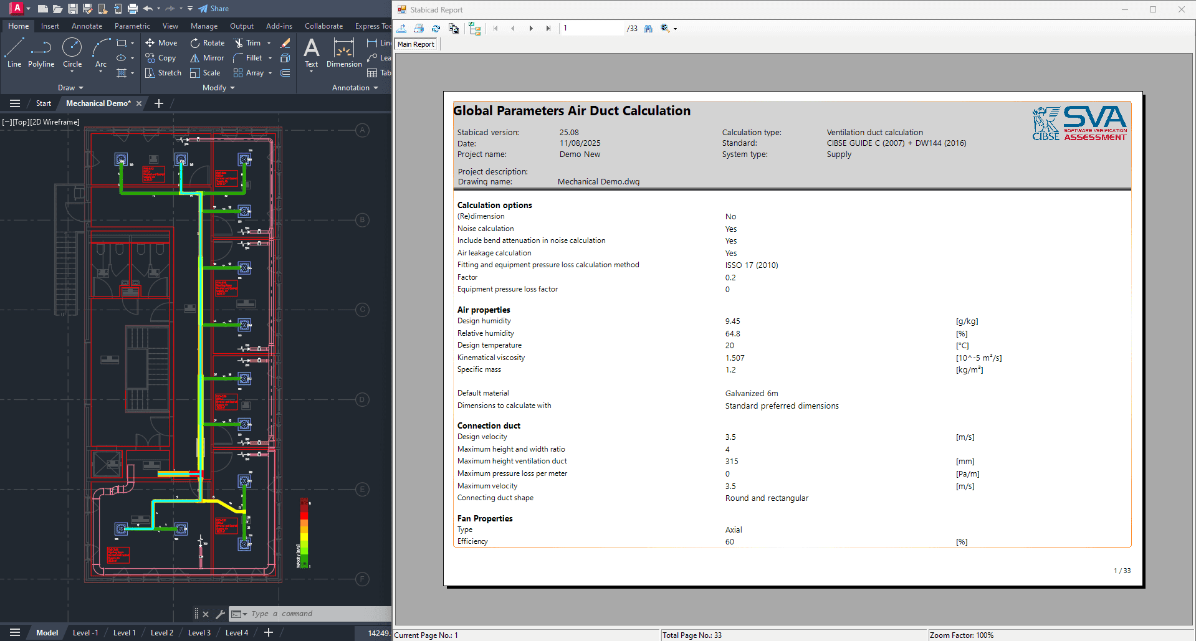Select the Polyline draw tool
Viewport: 1196px width, 641px height.
(41, 52)
